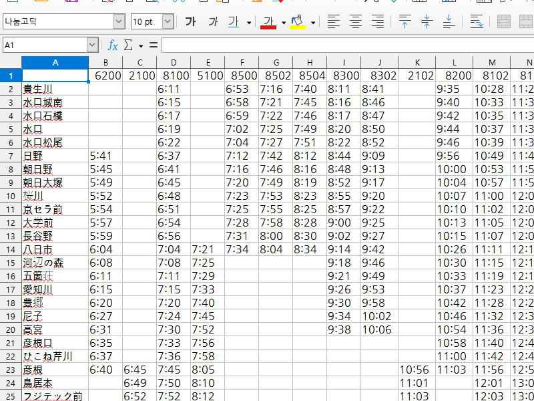Select column A header
534x401 pixels.
pyautogui.click(x=55, y=62)
